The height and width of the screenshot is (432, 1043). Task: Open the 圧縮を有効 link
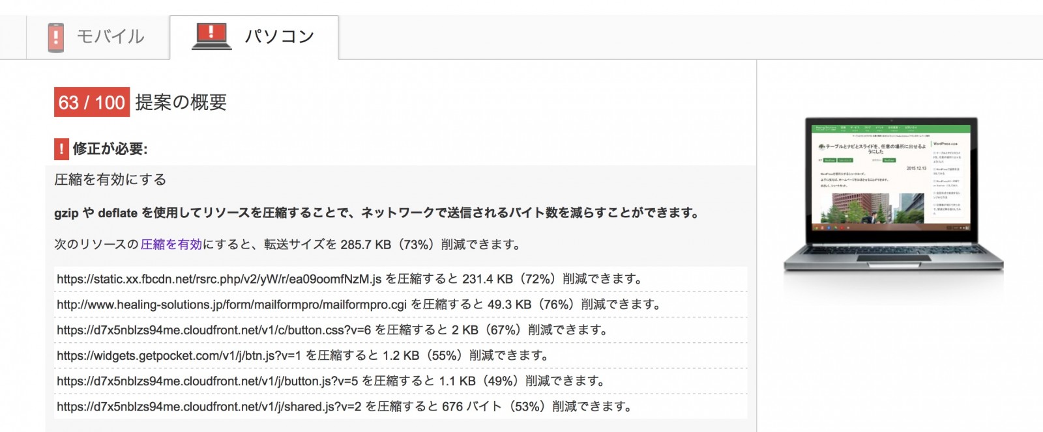(171, 245)
